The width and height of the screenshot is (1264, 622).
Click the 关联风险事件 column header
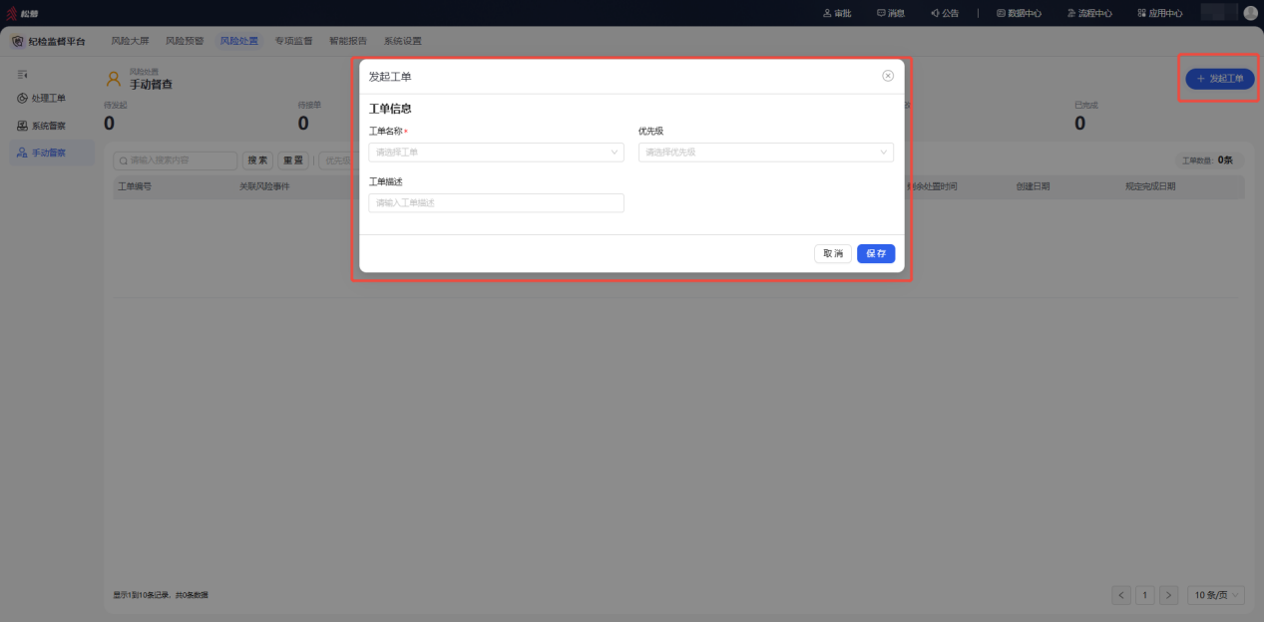pos(264,186)
